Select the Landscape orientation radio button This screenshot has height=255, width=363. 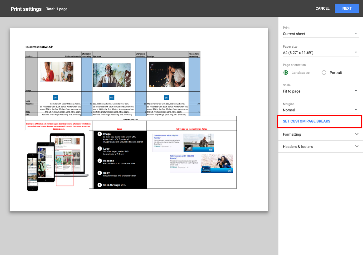tap(286, 73)
